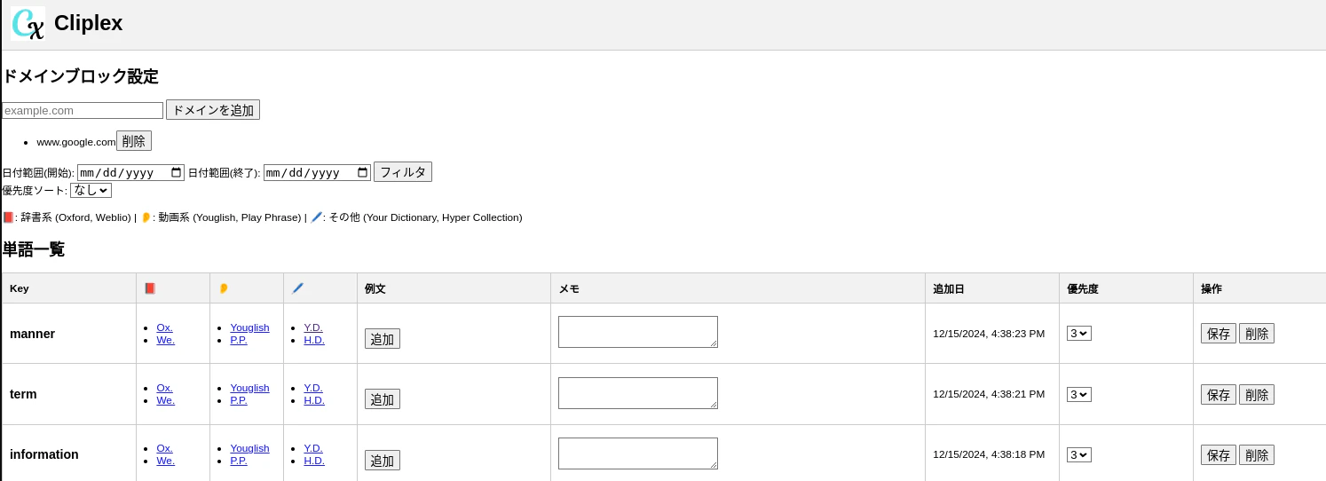Open Ox. link for term
Viewport: 1326px width, 481px height.
coord(164,388)
